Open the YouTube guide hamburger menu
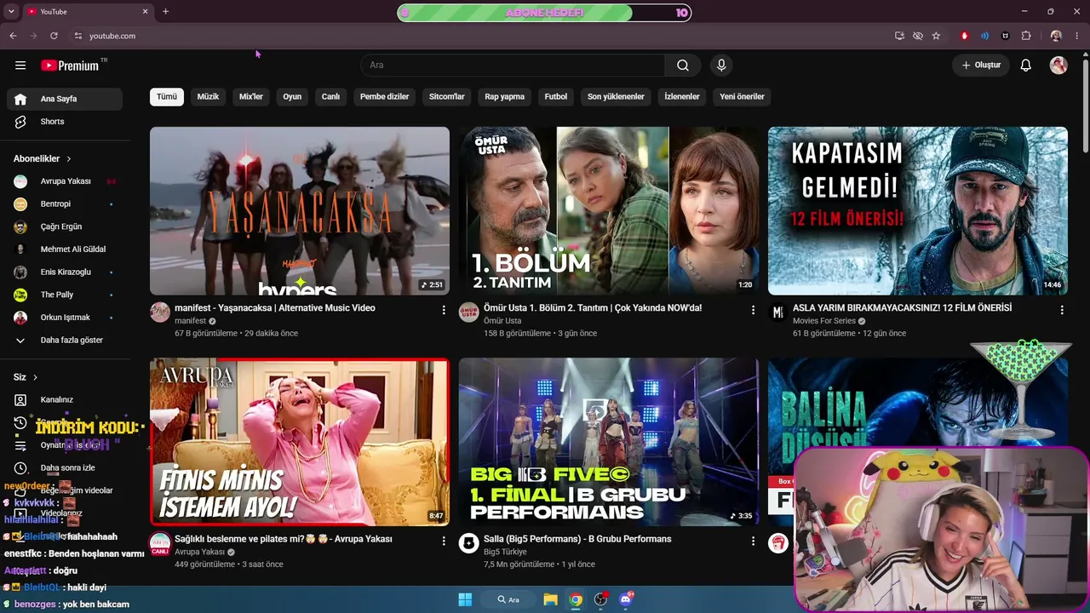Viewport: 1090px width, 613px height. [x=20, y=66]
